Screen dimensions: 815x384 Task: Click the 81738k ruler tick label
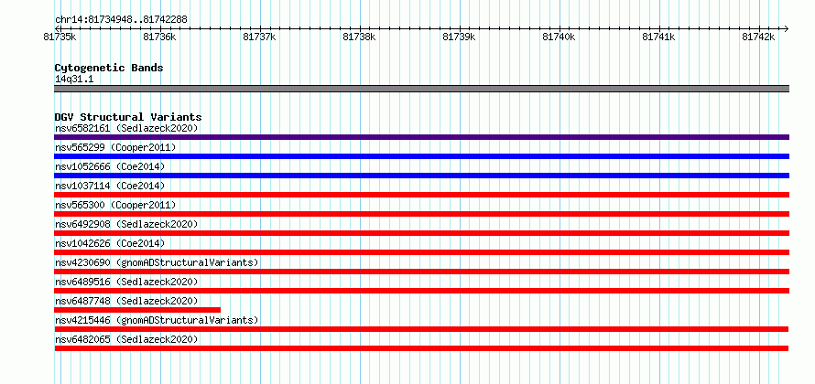tap(360, 37)
